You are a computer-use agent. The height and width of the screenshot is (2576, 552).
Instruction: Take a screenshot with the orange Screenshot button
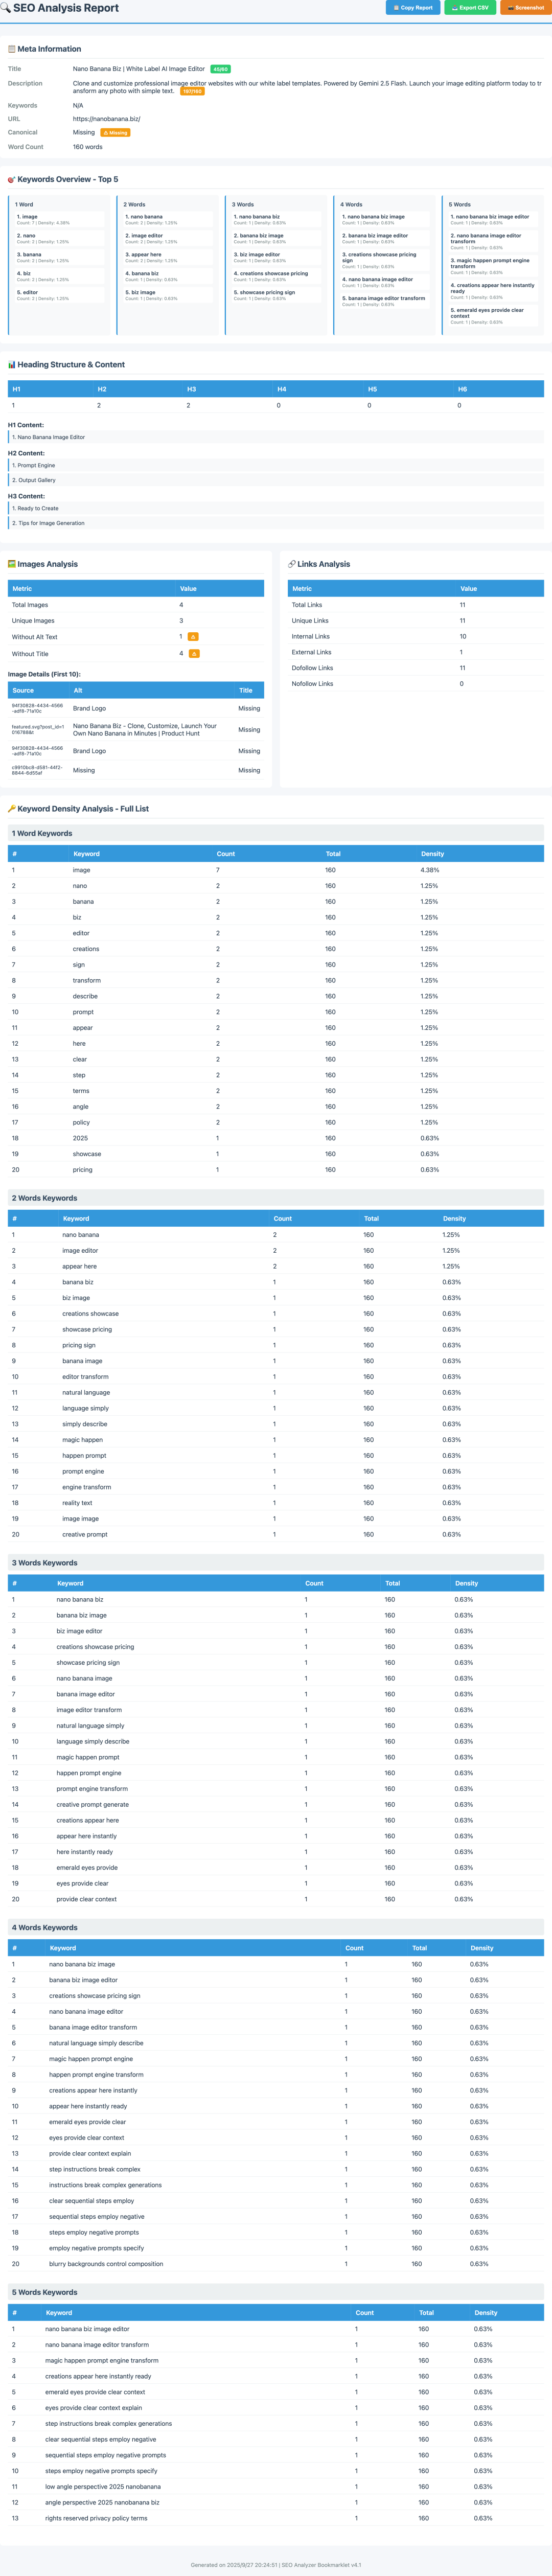[x=525, y=8]
